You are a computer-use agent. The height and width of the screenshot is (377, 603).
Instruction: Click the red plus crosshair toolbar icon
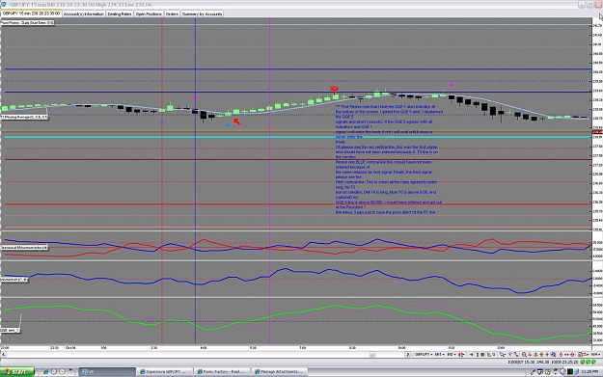(x=547, y=354)
